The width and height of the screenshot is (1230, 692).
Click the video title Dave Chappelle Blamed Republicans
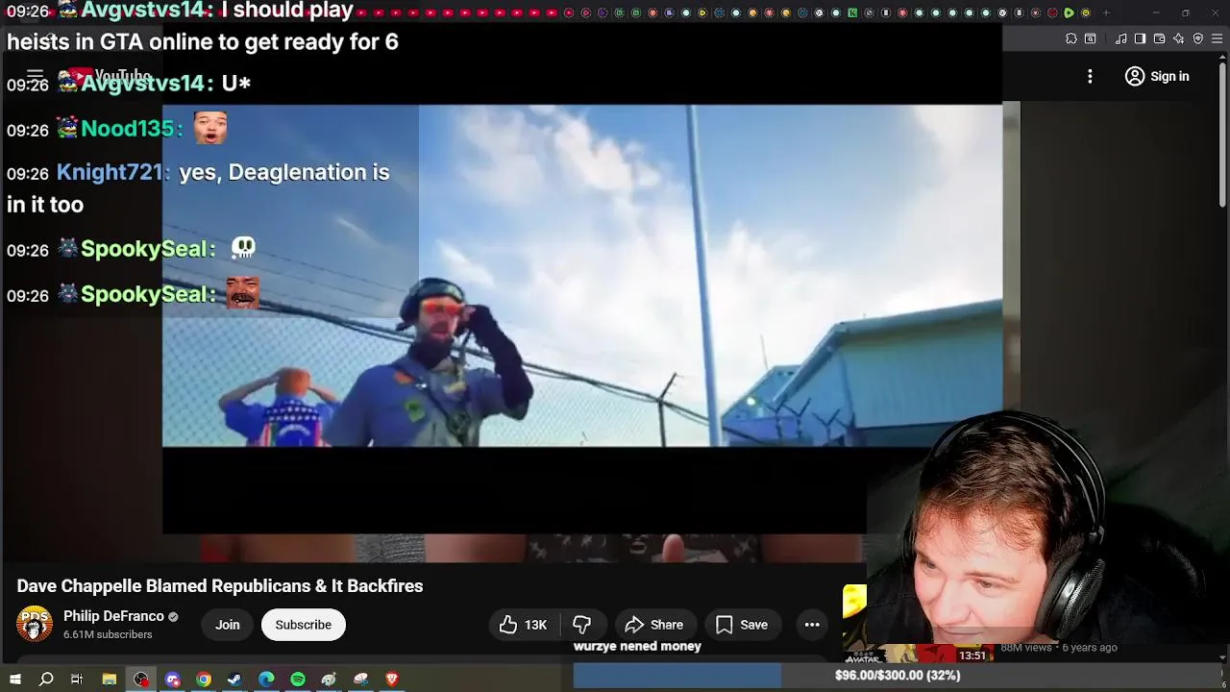click(x=220, y=585)
